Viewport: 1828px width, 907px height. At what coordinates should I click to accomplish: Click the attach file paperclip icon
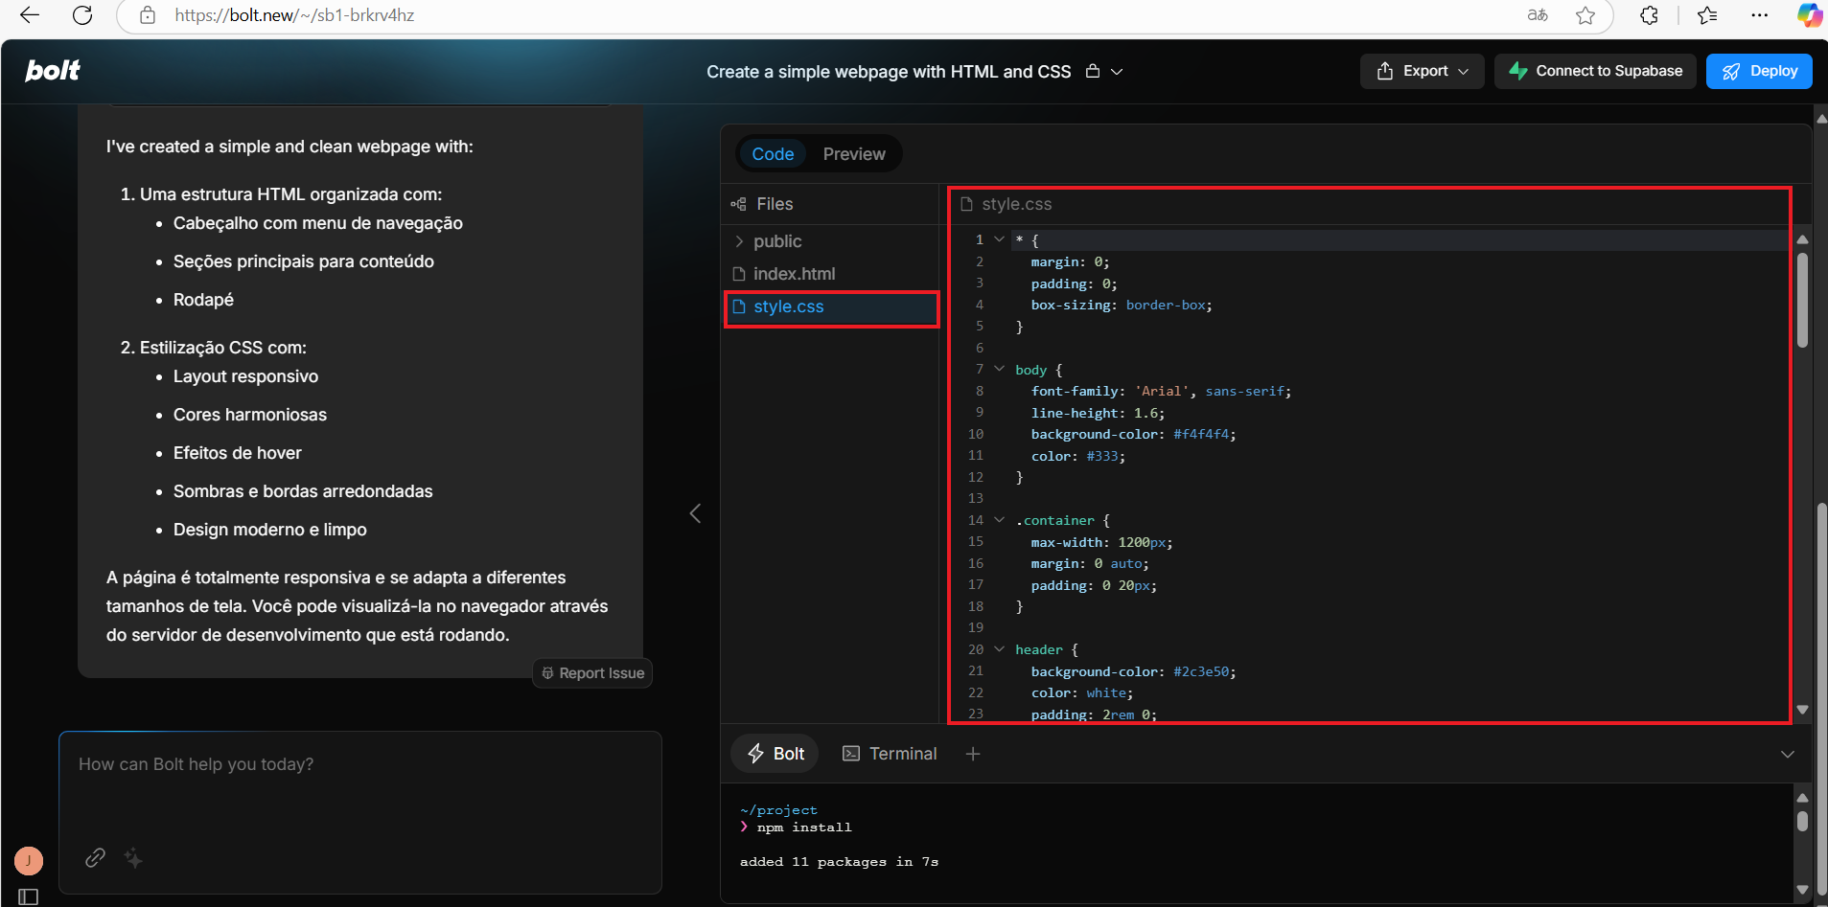pos(95,857)
